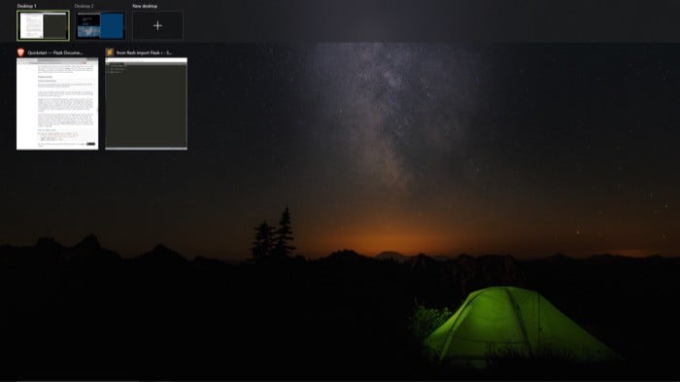
Task: Click the Sublime Text icon above the preview
Action: pos(109,52)
